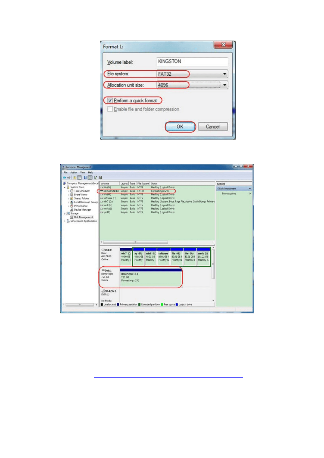This screenshot has height=458, width=324.
Task: Click the Layout column header
Action: [x=124, y=183]
